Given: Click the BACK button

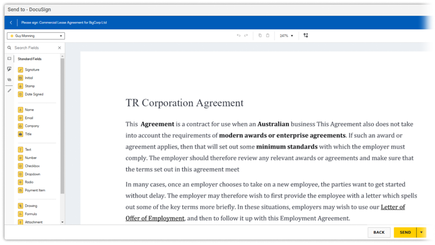Looking at the screenshot, I should [379, 232].
